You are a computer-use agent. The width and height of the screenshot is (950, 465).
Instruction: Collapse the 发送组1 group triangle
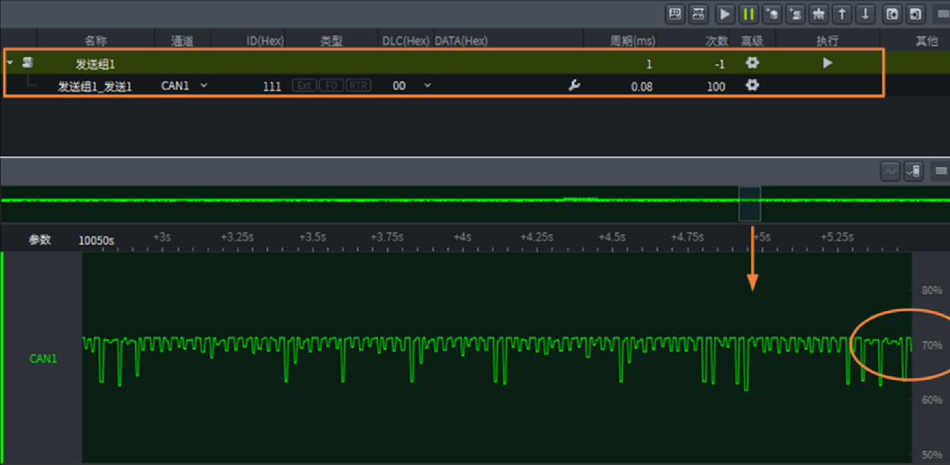click(x=10, y=62)
